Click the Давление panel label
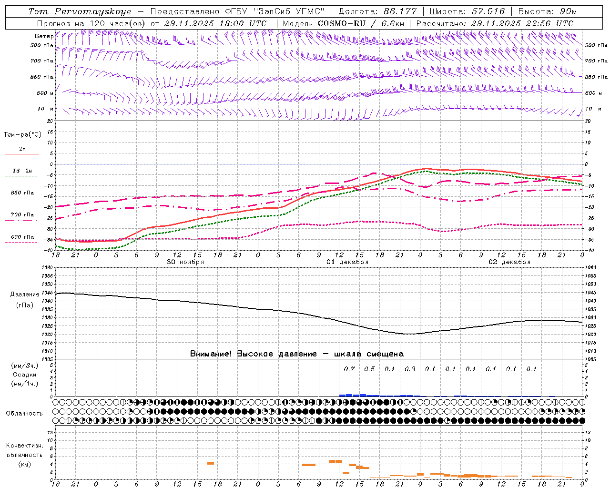Viewport: 610px width, 488px height. point(24,295)
